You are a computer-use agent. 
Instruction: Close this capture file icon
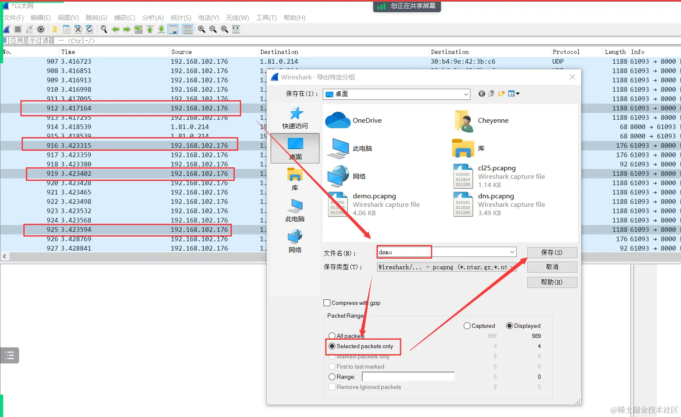78,29
